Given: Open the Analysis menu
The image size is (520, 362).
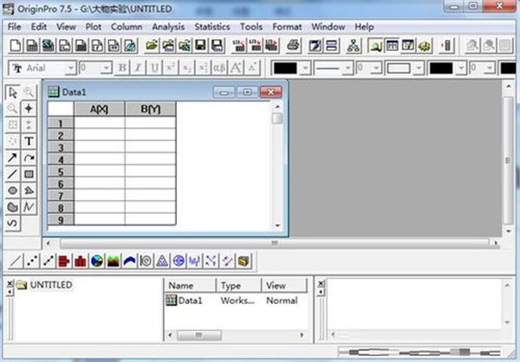Looking at the screenshot, I should (168, 27).
